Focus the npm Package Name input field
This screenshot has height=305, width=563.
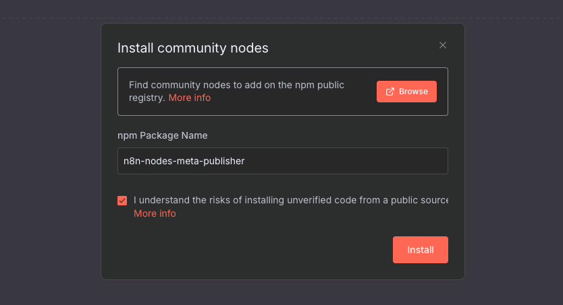283,161
